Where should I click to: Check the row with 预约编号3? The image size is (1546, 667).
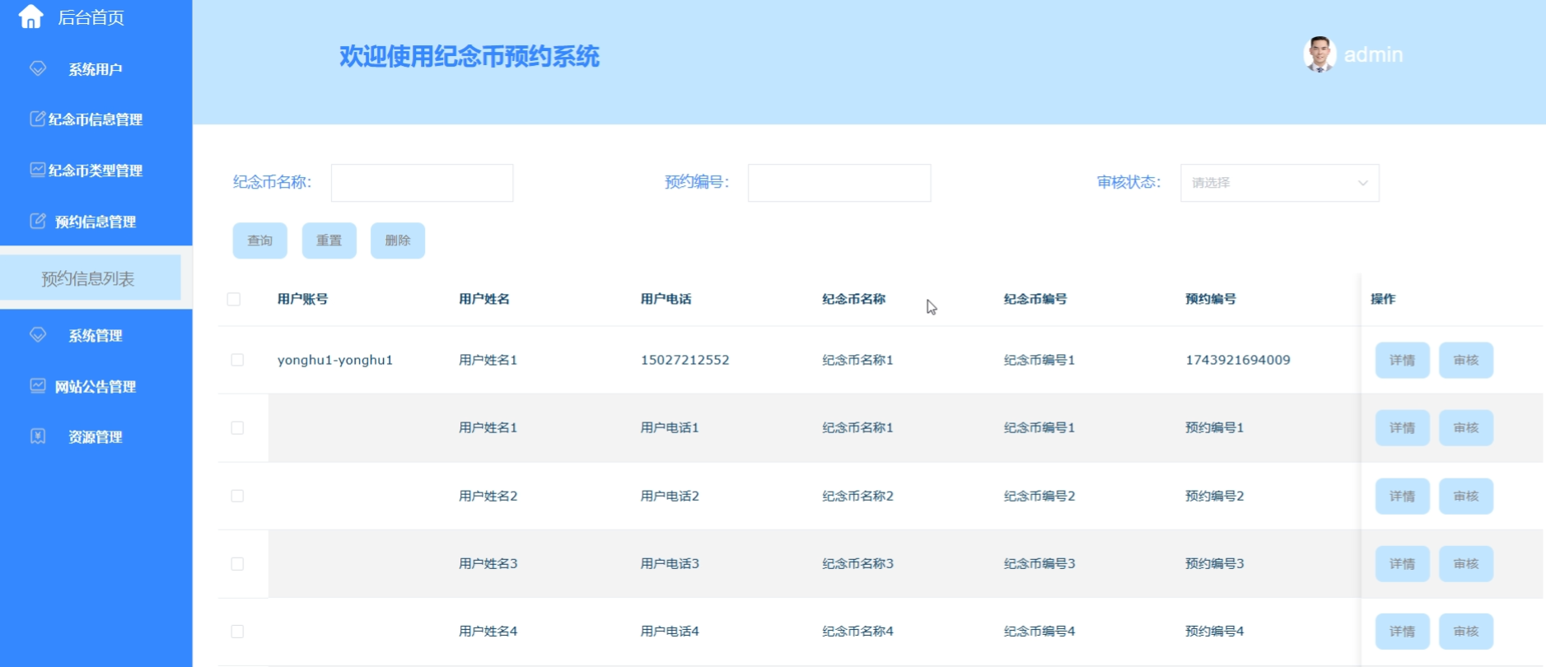coord(237,563)
